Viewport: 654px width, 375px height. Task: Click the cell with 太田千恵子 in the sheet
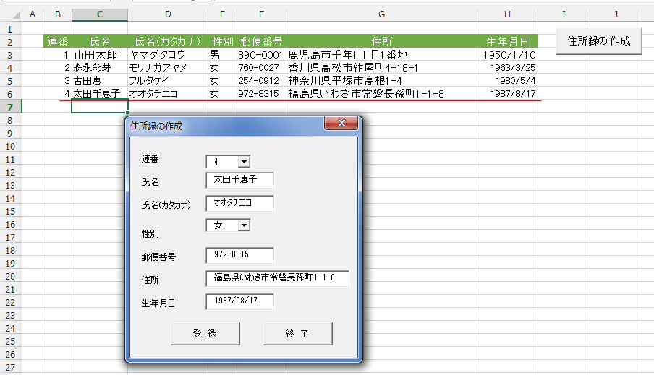pos(100,93)
